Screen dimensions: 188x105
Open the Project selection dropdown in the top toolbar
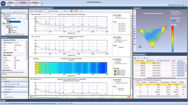25,5
